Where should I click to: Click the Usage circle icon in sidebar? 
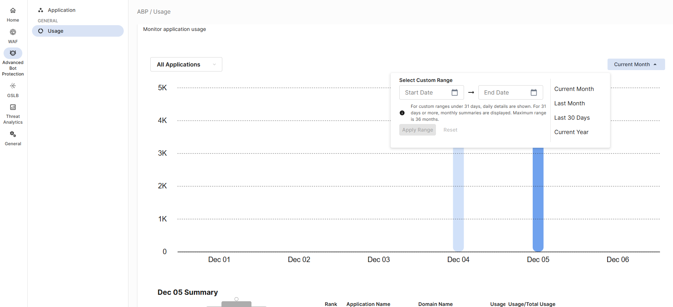tap(41, 31)
